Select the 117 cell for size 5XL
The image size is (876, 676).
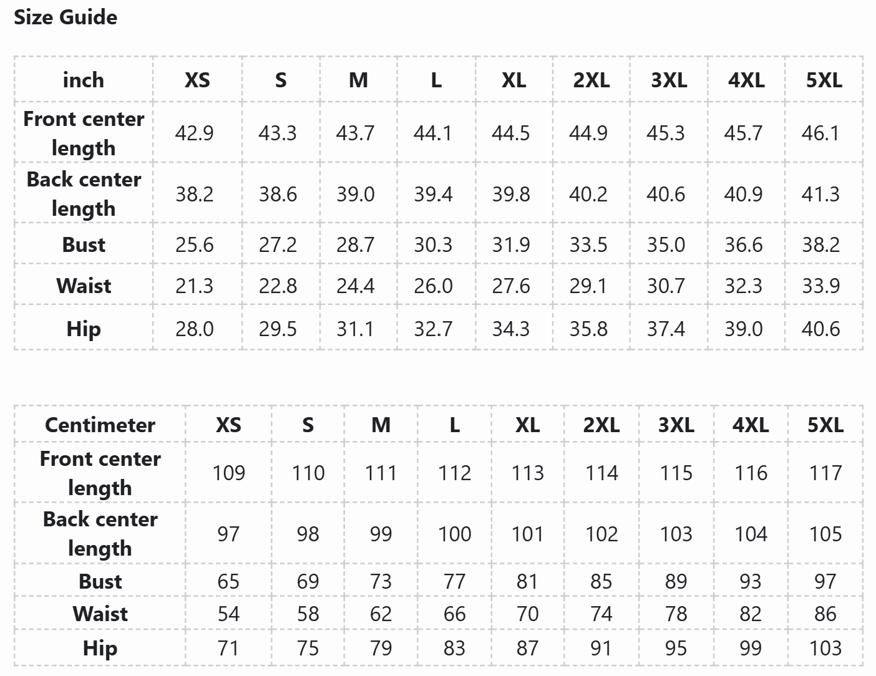tap(825, 473)
